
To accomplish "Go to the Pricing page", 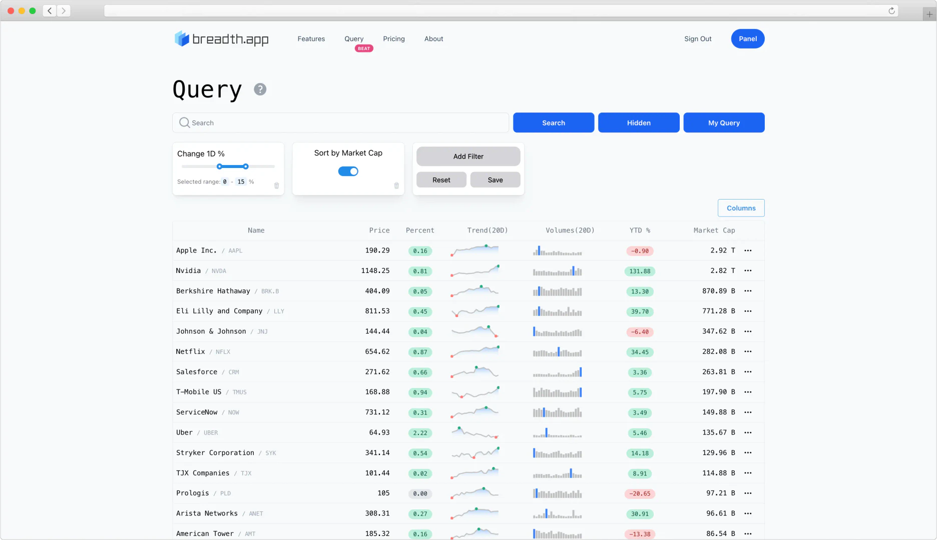I will pos(394,38).
